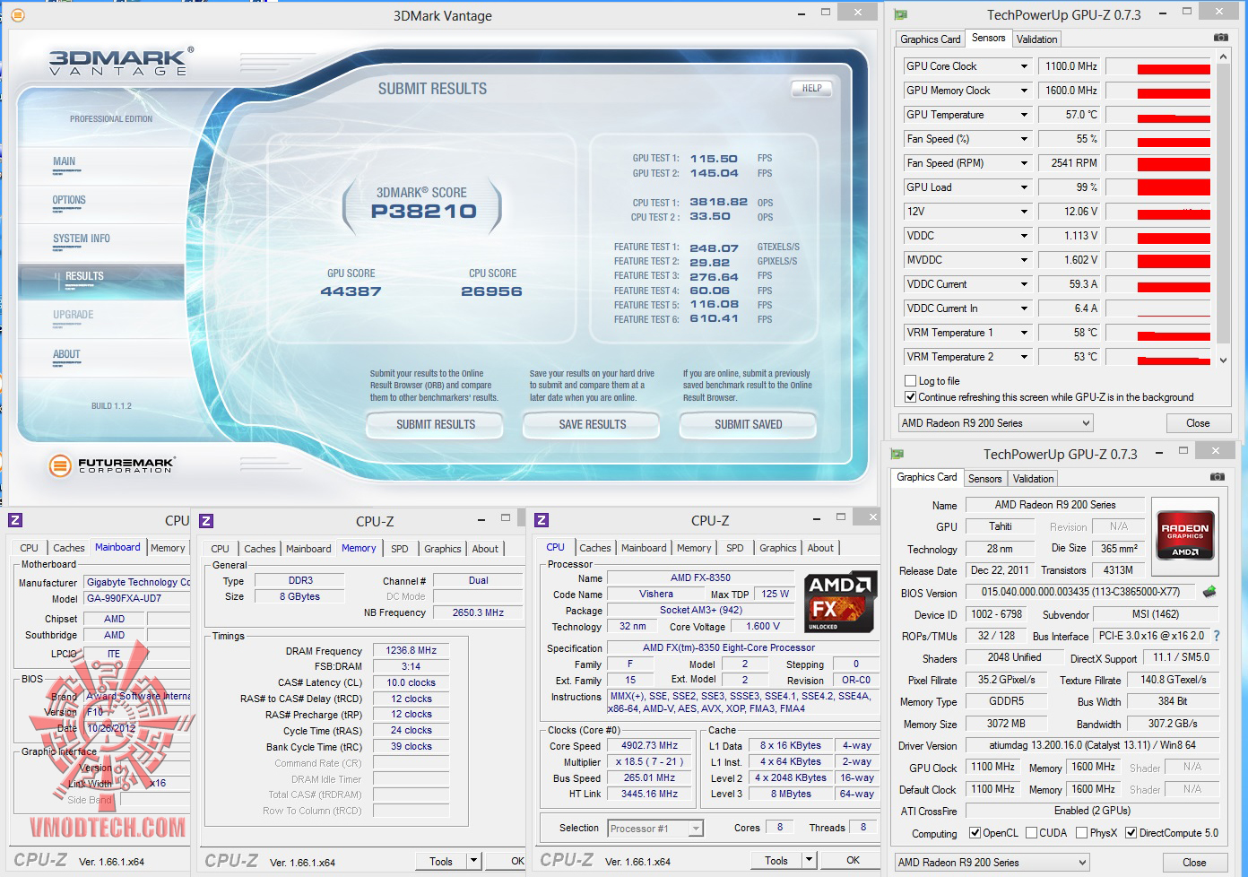Click OK in the CPU-Z processor window
The height and width of the screenshot is (877, 1248).
(x=853, y=860)
